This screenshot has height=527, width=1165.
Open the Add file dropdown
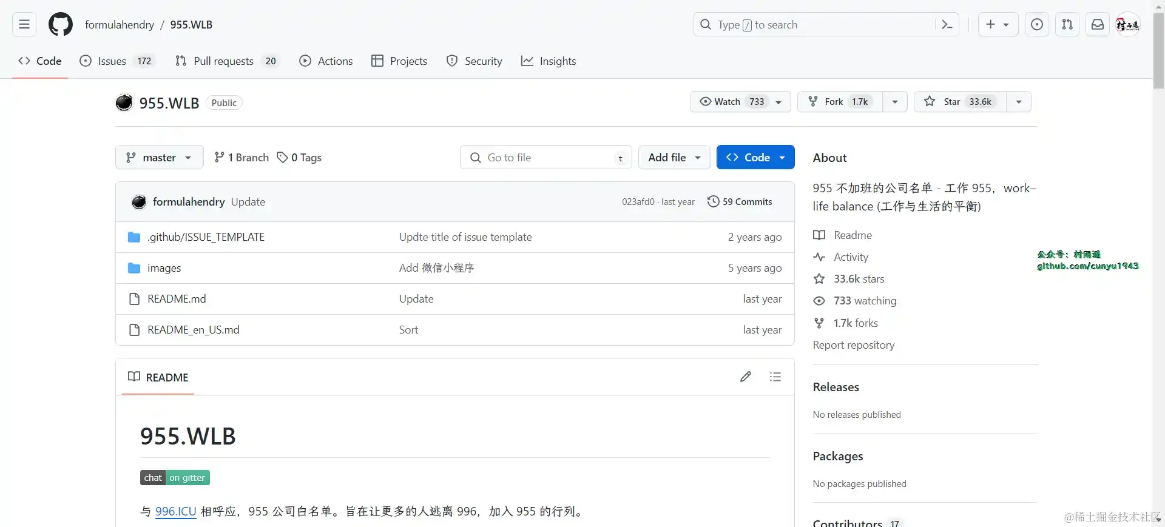(x=674, y=157)
